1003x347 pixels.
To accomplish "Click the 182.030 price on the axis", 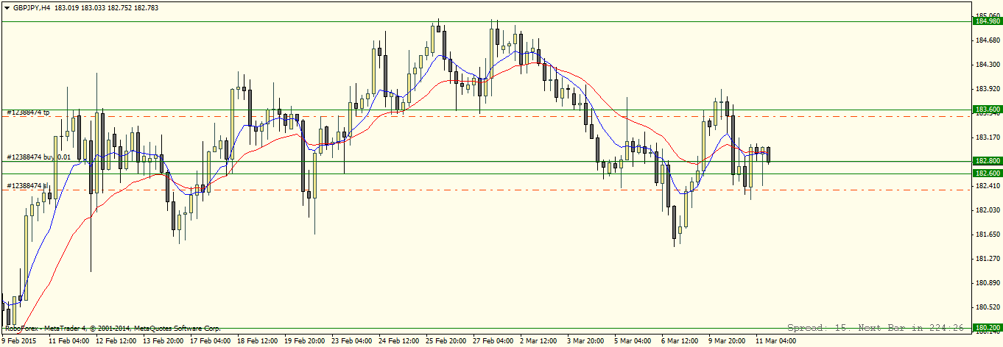I will click(x=988, y=210).
